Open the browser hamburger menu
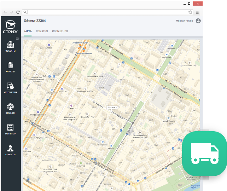This screenshot has width=227, height=191. point(197,12)
